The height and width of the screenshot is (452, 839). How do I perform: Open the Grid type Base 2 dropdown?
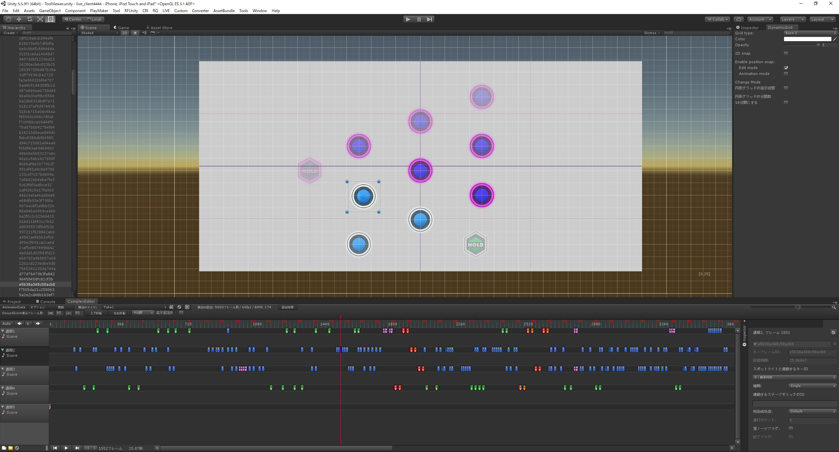click(x=810, y=33)
